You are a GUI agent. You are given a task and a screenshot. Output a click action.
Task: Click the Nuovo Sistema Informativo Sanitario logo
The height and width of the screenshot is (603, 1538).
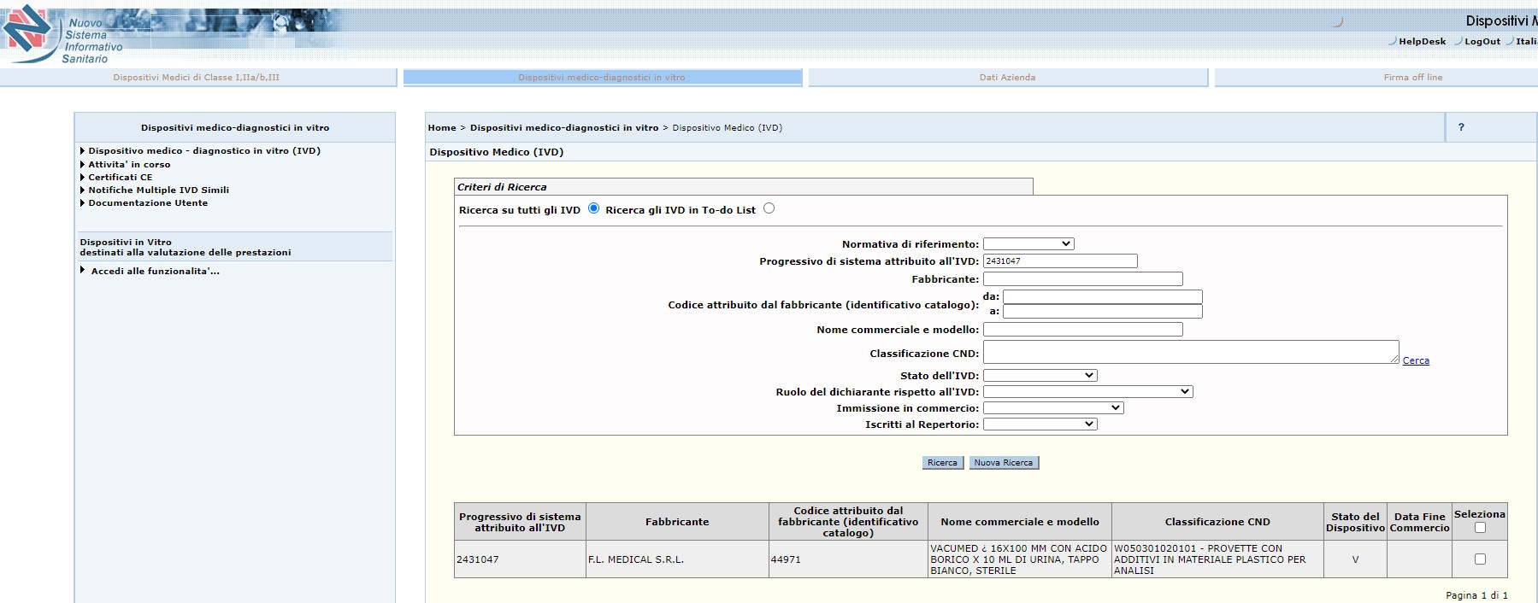[62, 34]
